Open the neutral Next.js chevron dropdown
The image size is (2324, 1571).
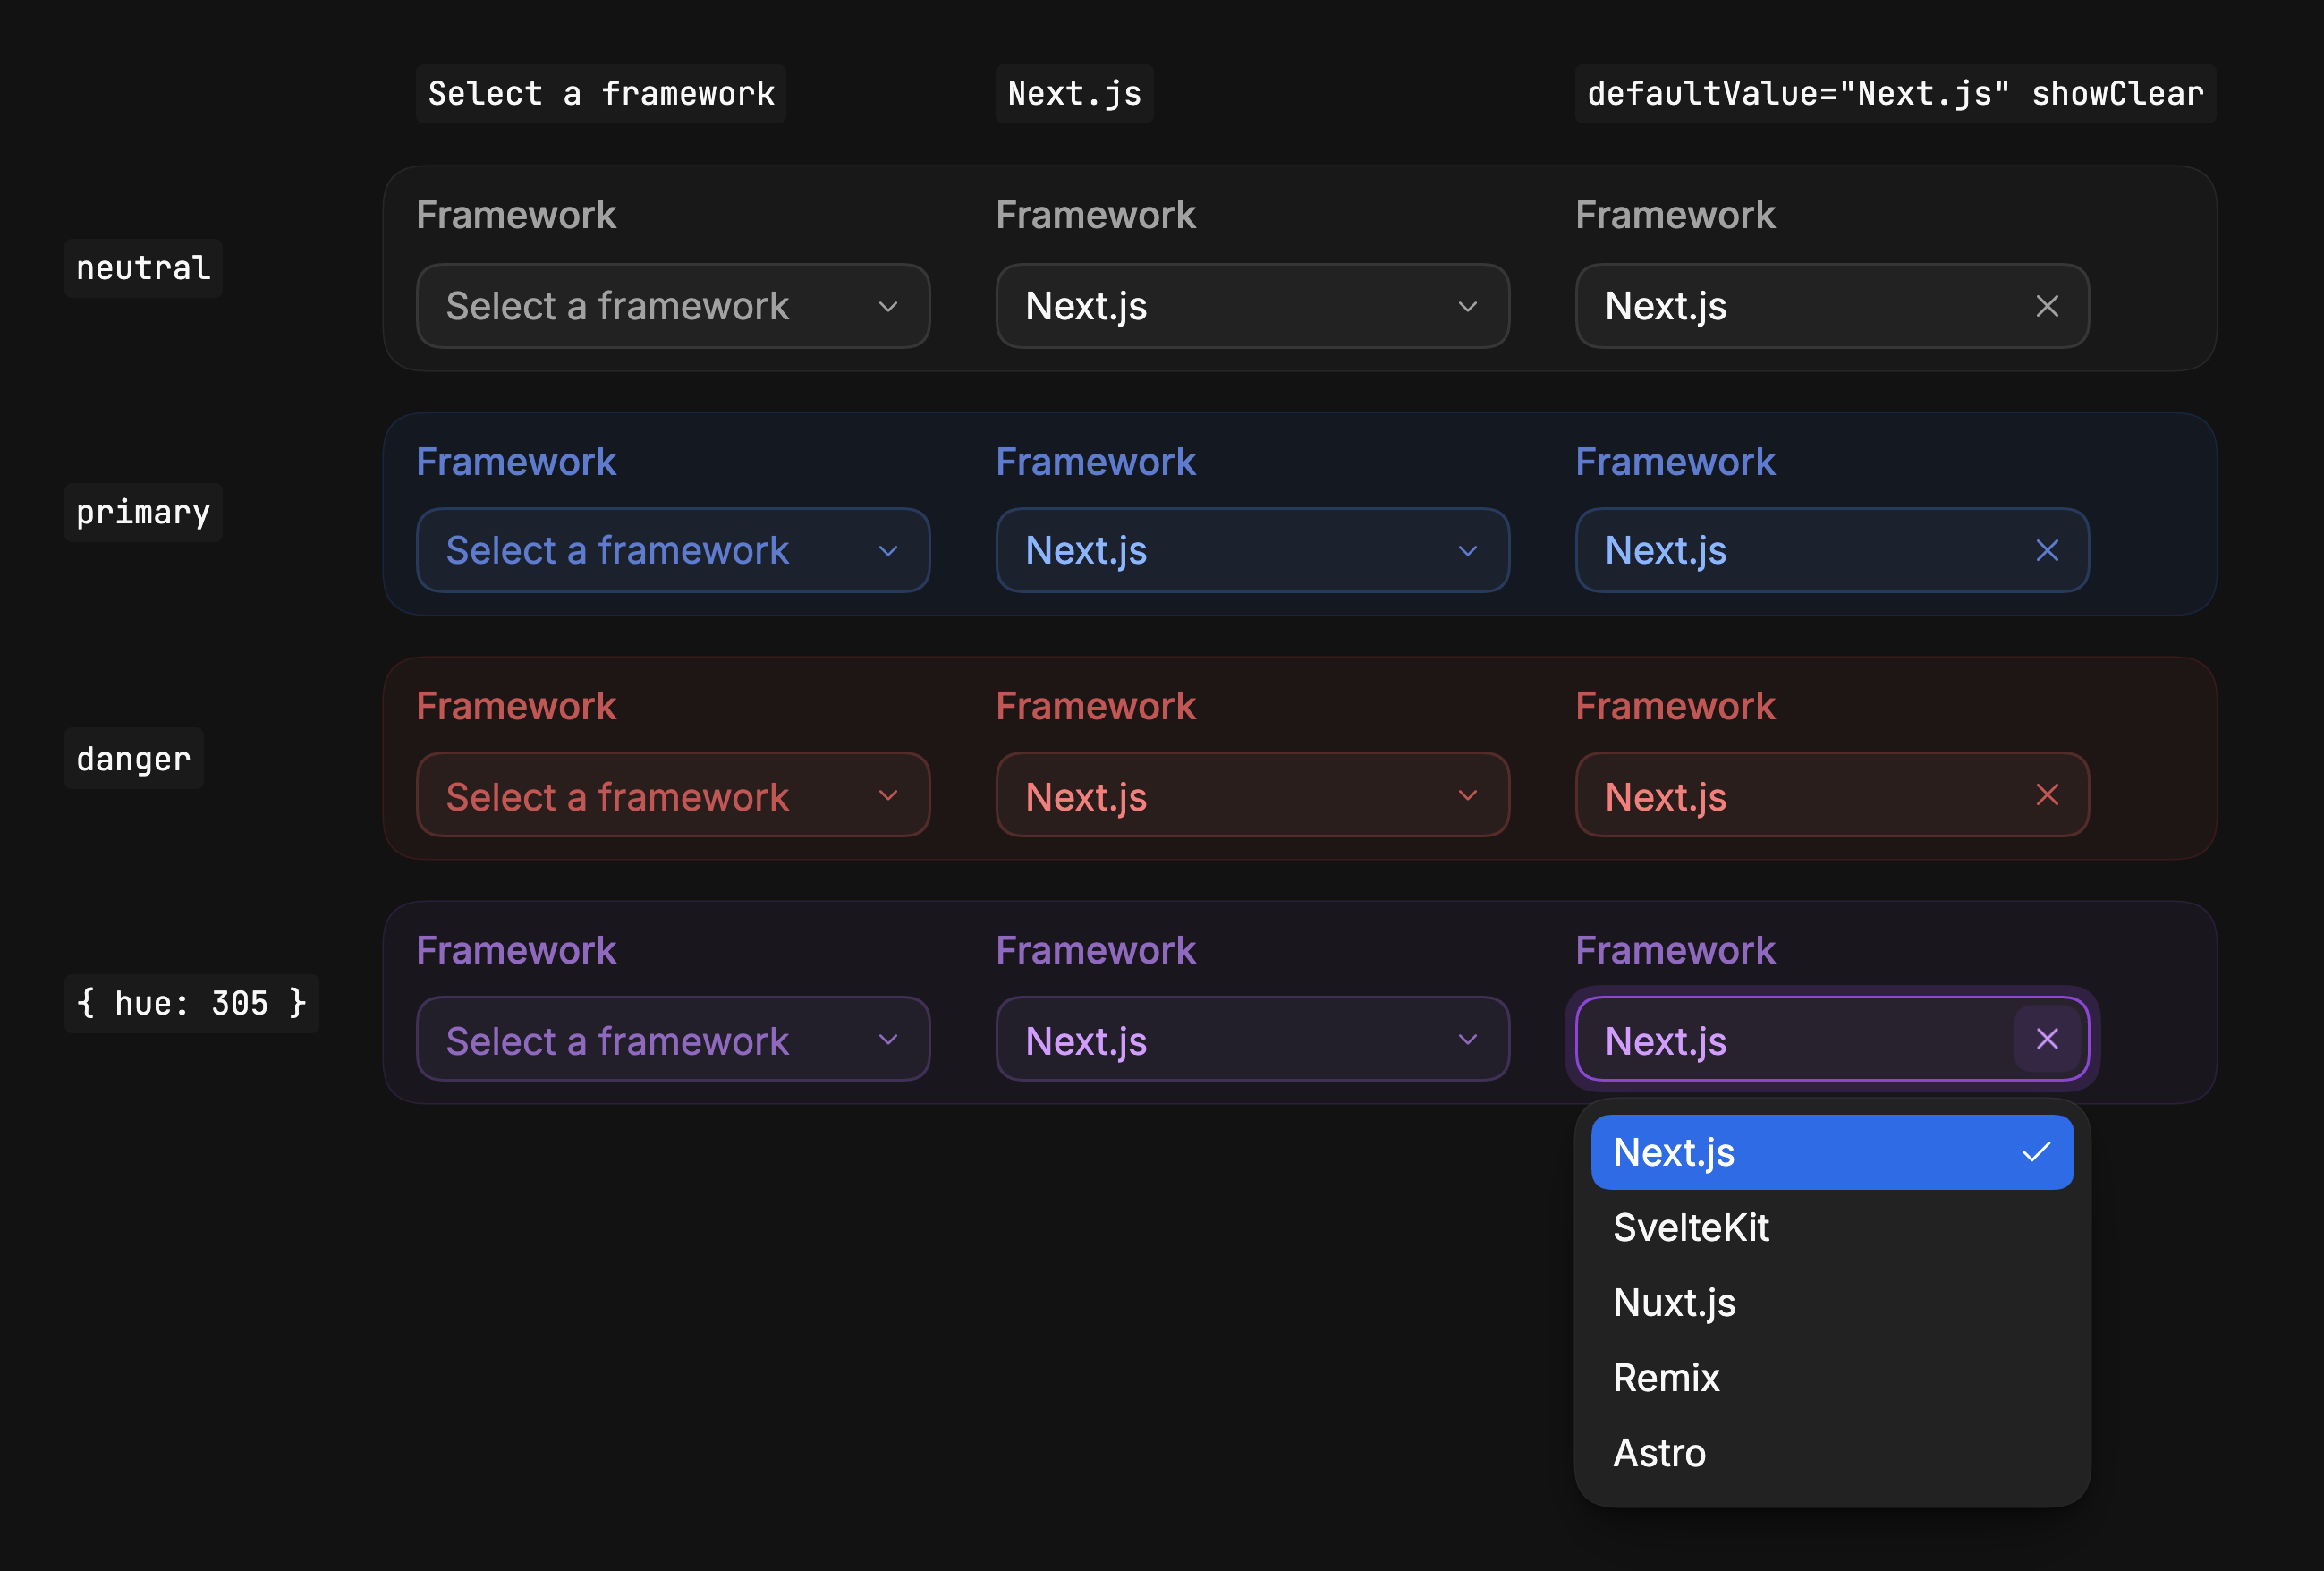click(1252, 306)
